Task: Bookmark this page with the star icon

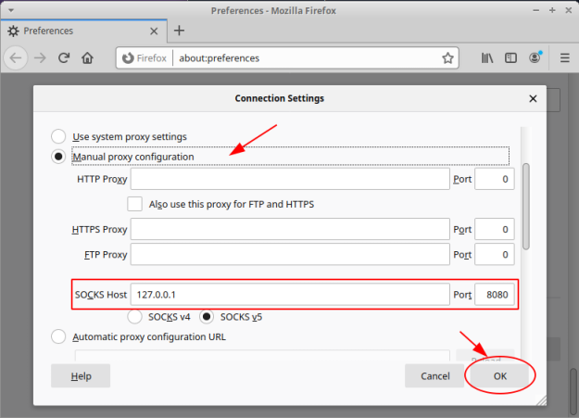Action: click(447, 58)
